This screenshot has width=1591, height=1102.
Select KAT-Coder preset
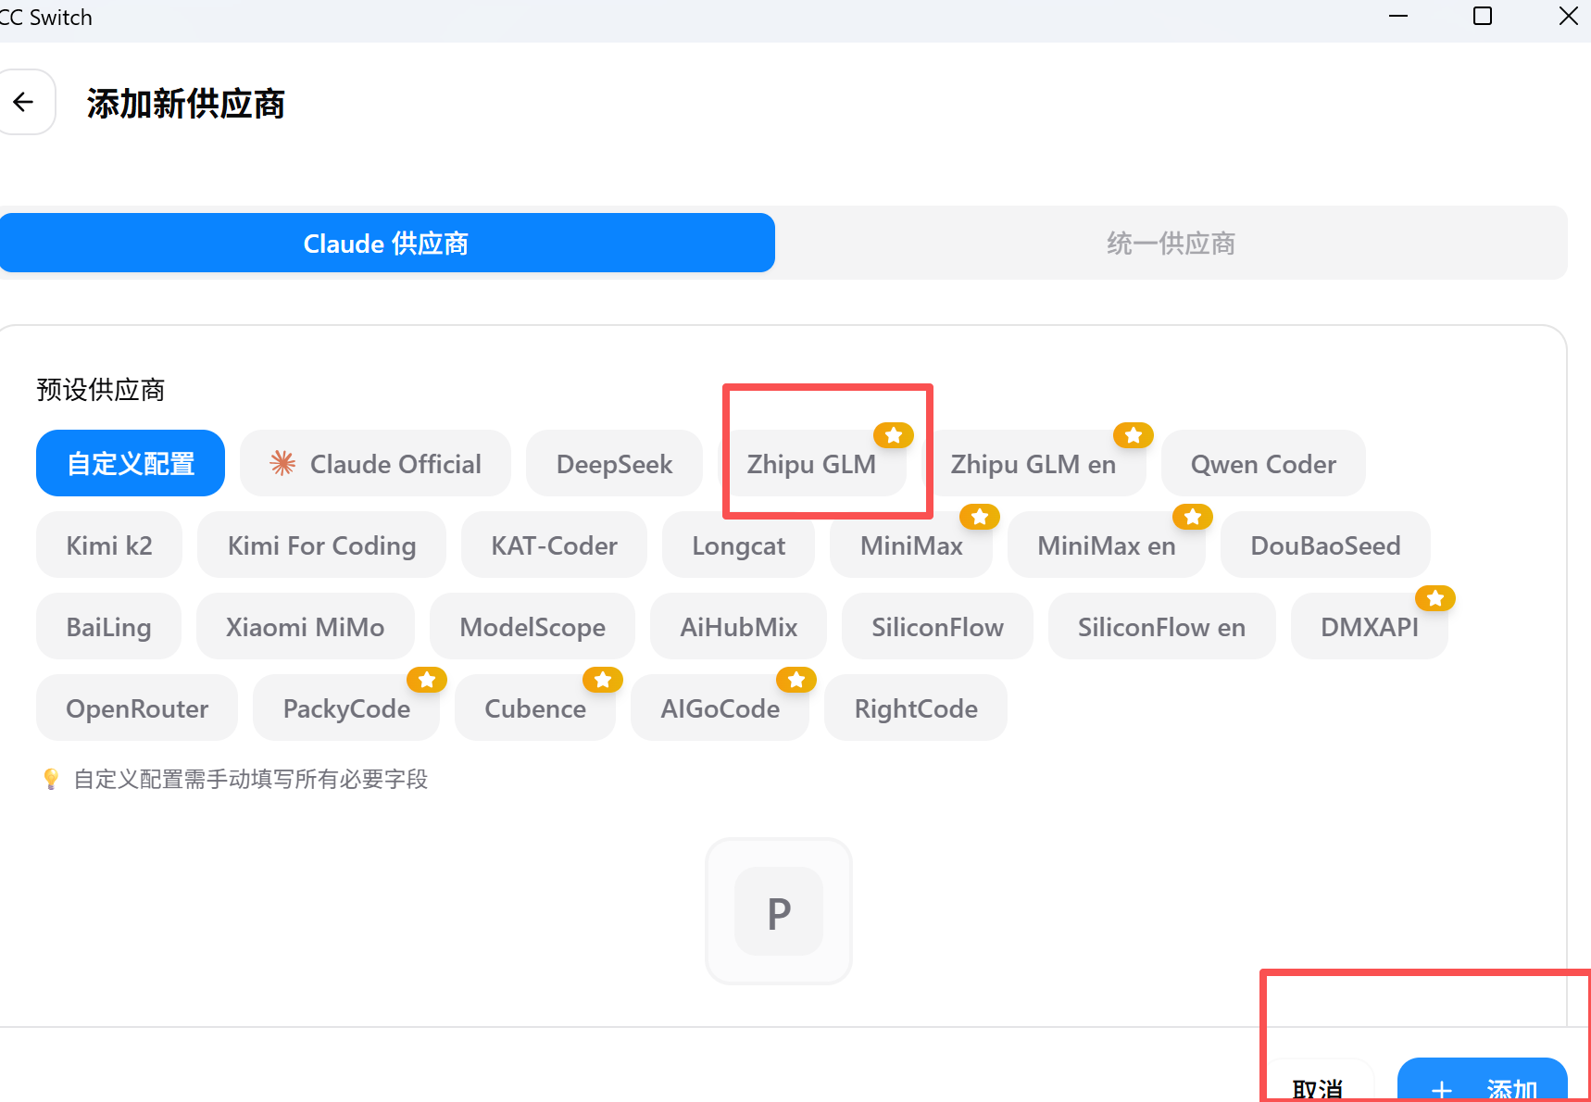point(554,545)
